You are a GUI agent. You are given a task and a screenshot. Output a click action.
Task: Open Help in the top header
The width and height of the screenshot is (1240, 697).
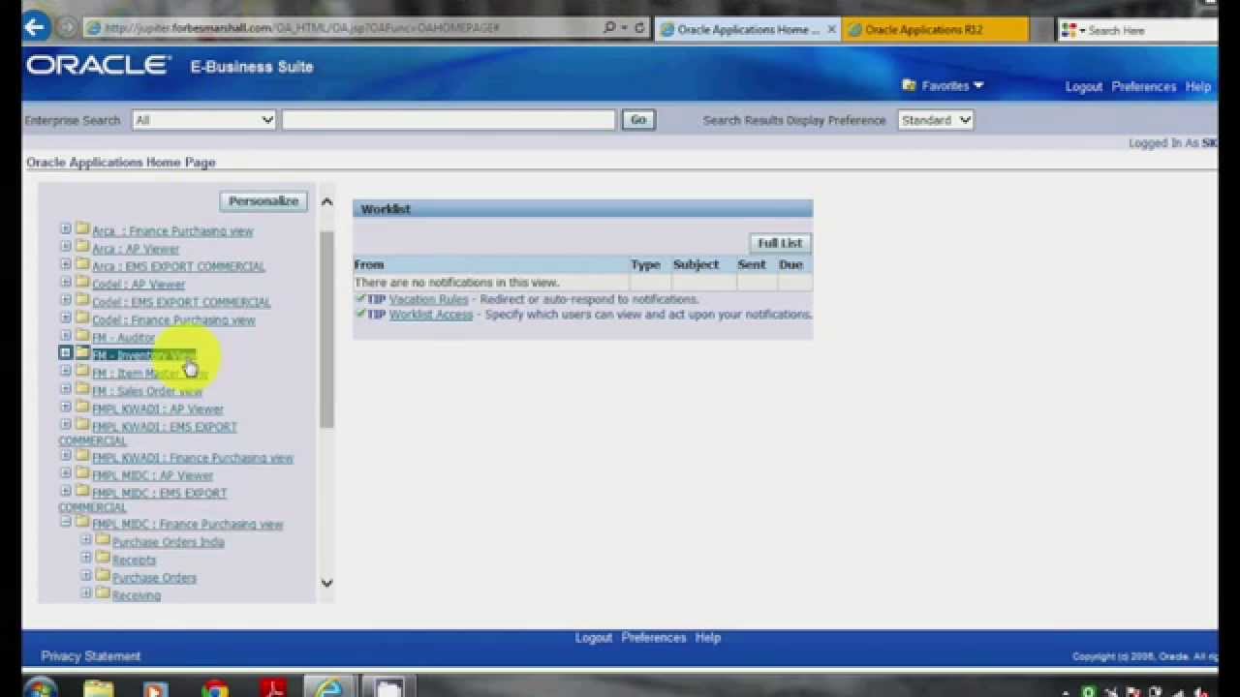point(1197,86)
